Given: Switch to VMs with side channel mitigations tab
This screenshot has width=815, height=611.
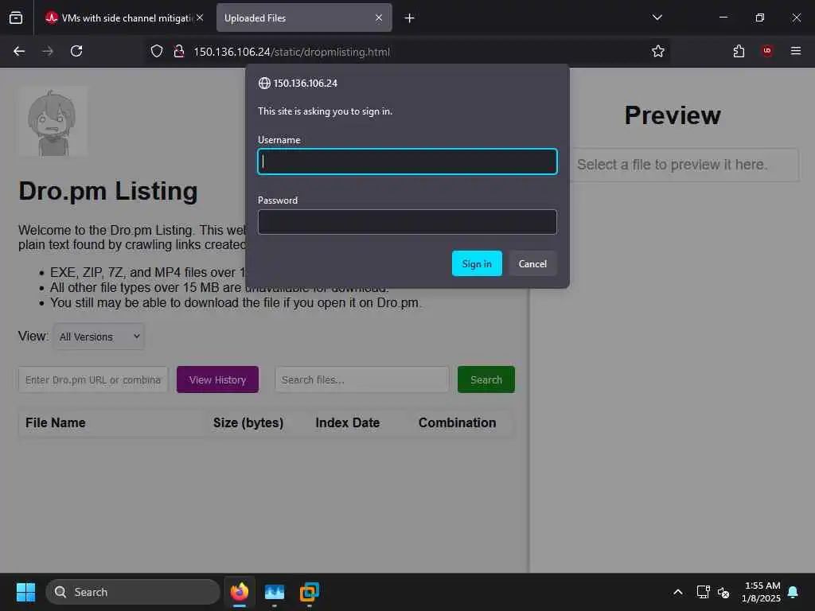Looking at the screenshot, I should [x=125, y=18].
